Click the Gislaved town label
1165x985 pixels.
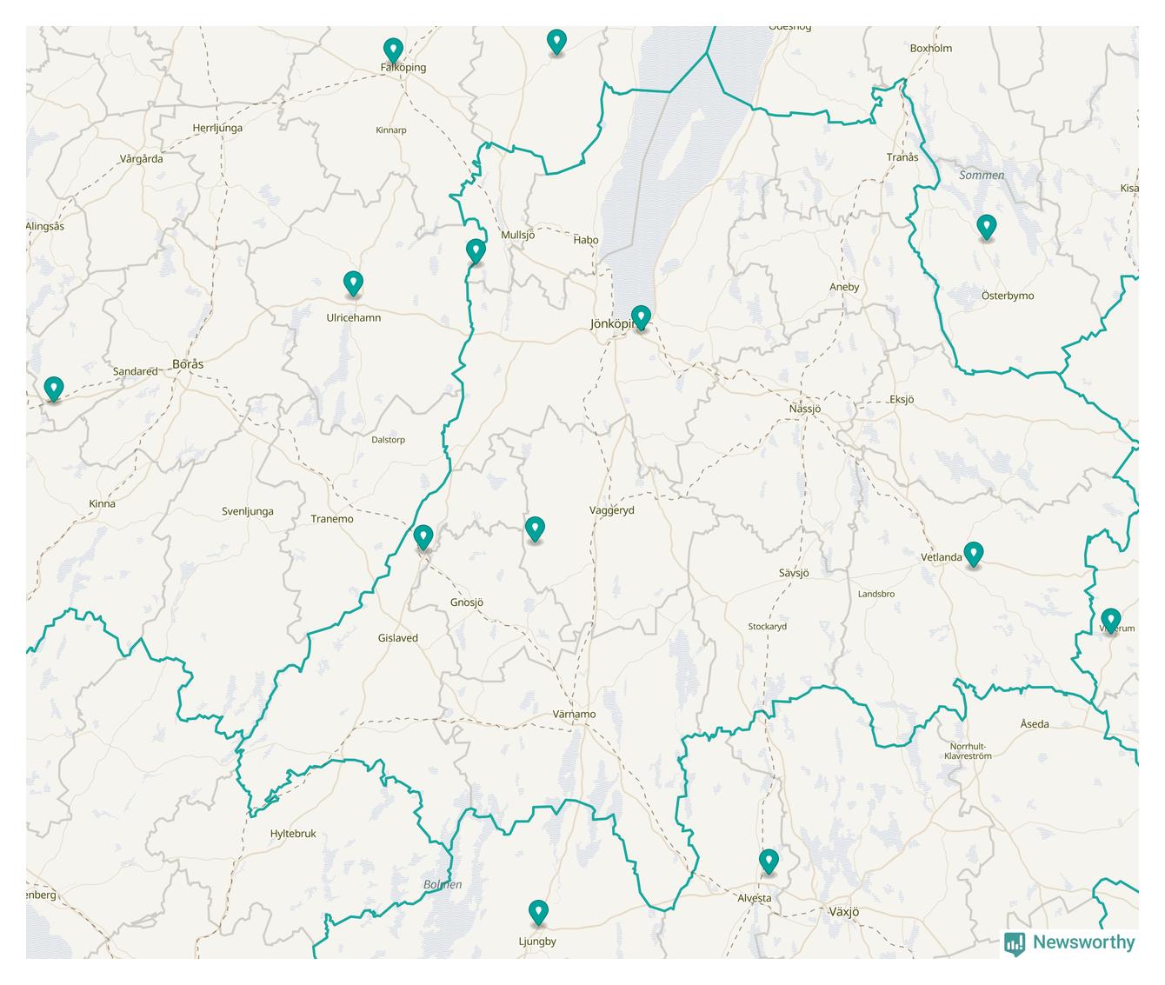(x=397, y=638)
